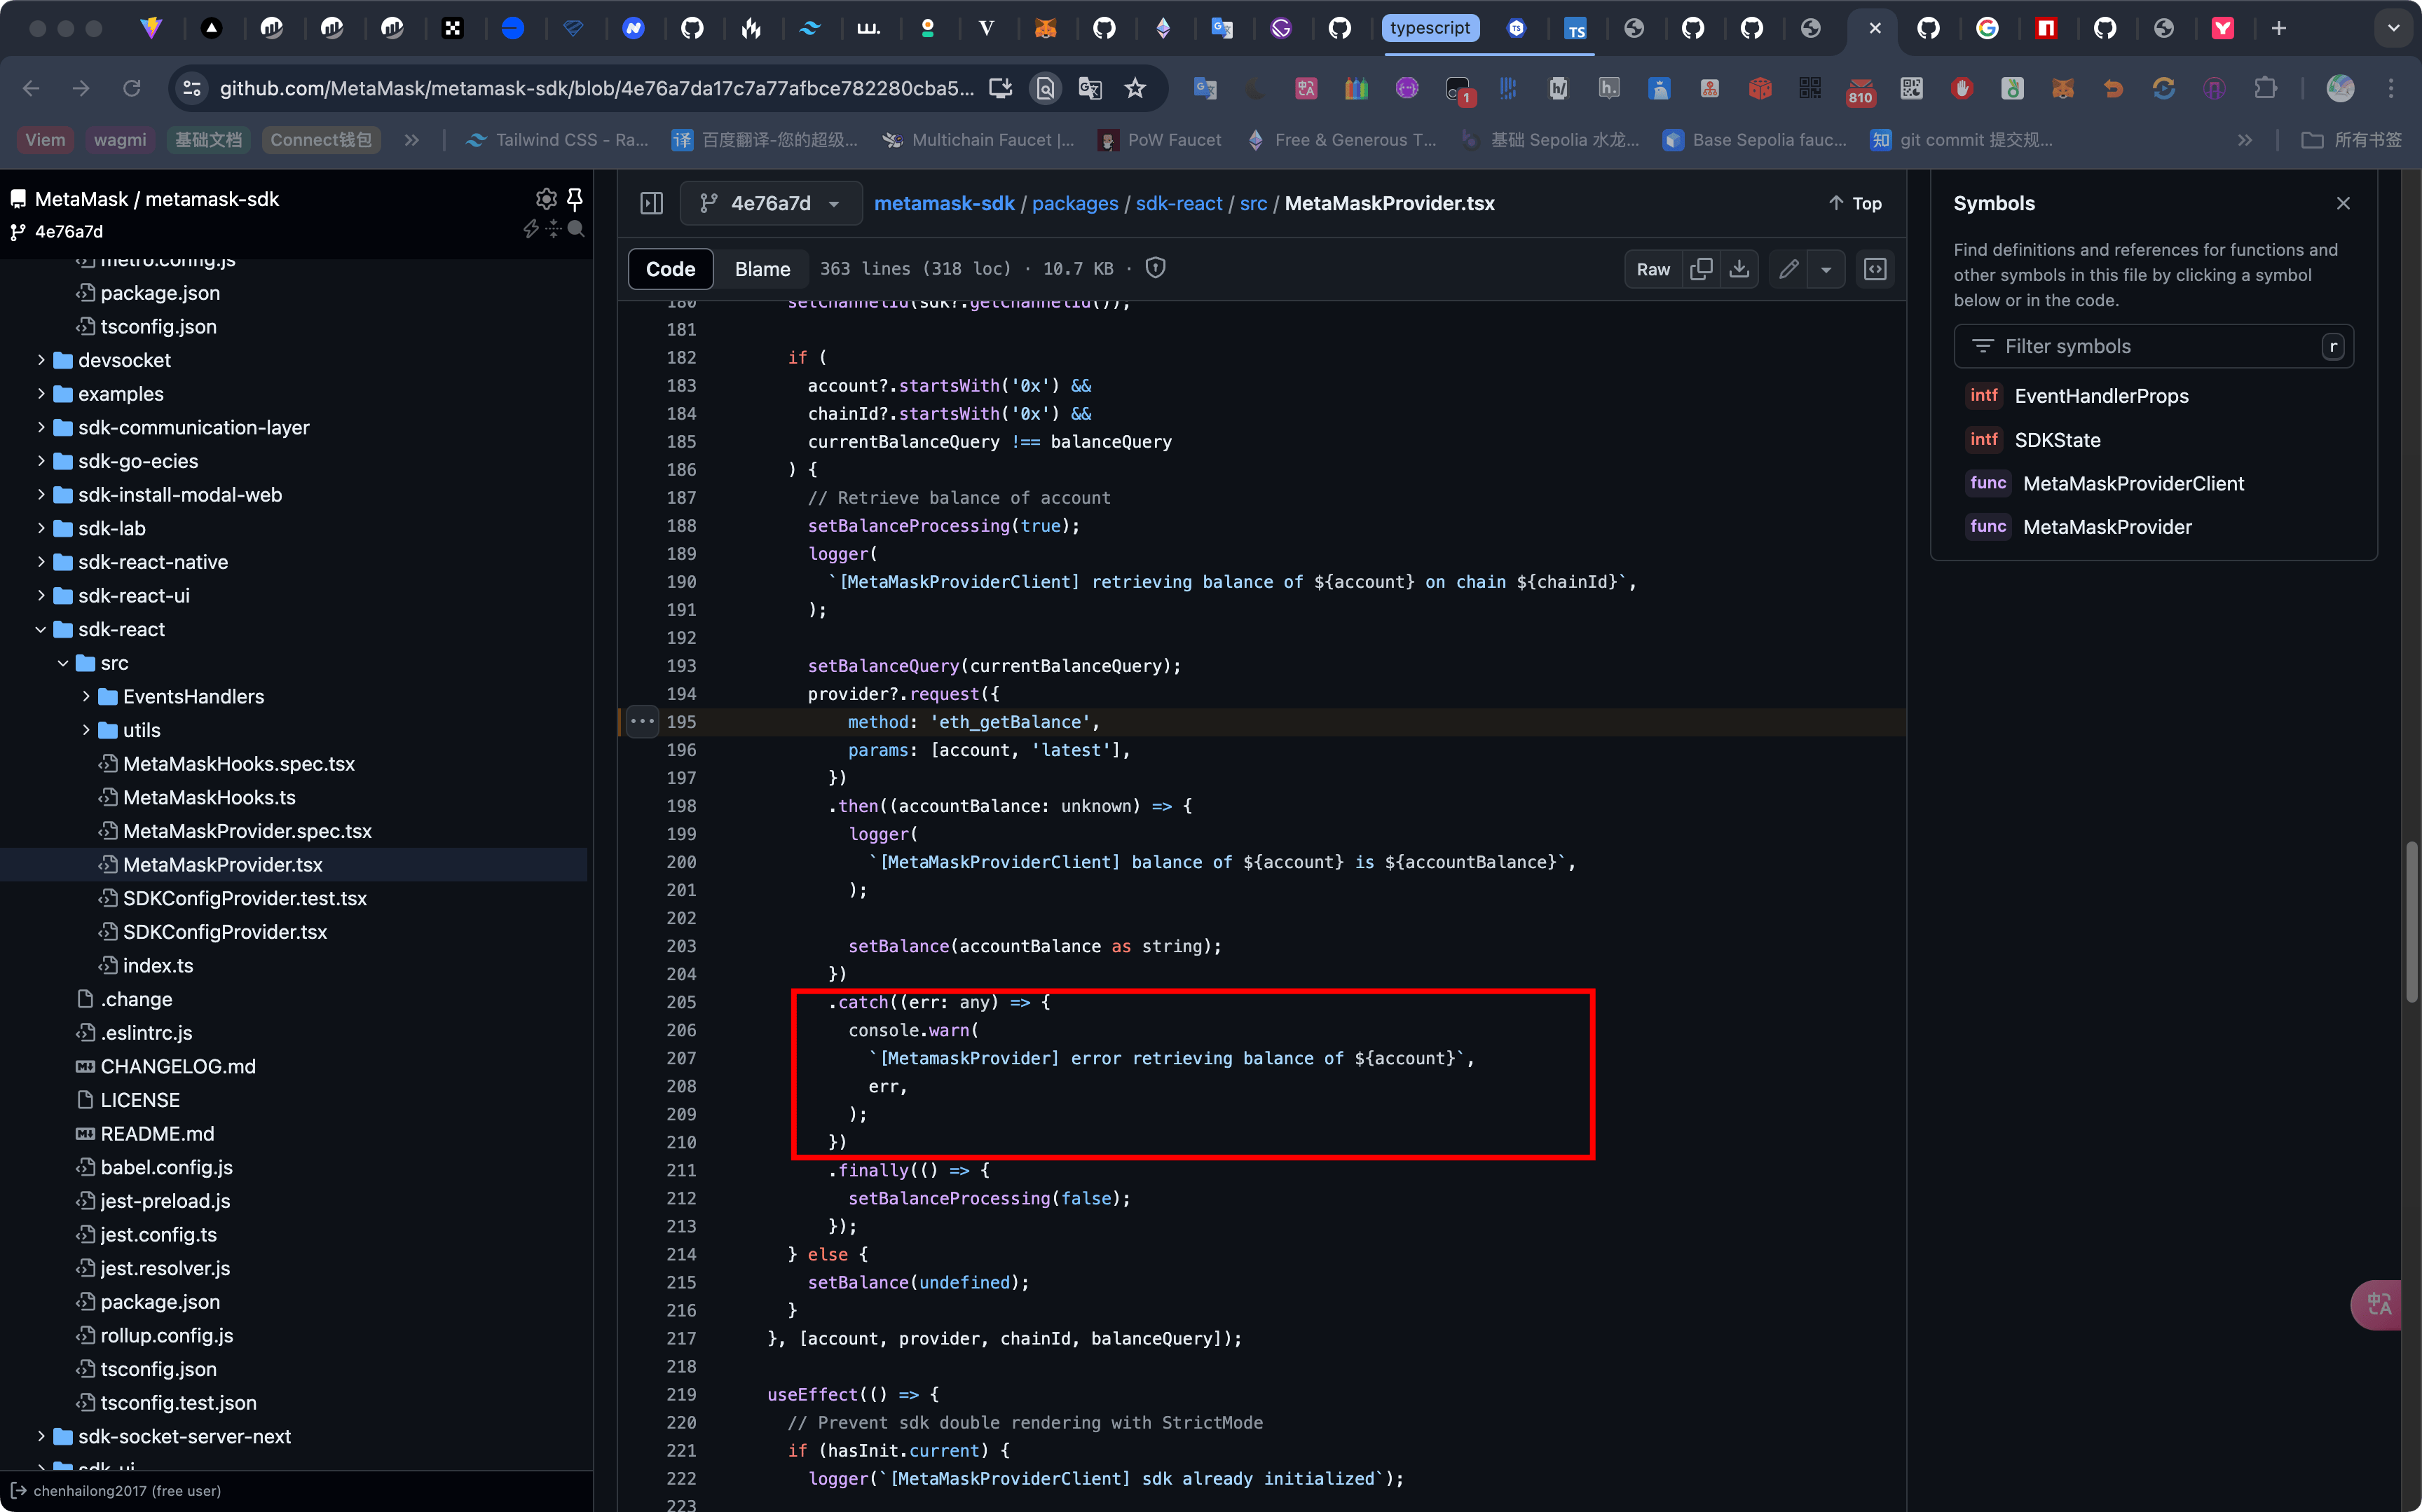Open Connect钱包 bookmark folder
The width and height of the screenshot is (2422, 1512).
click(321, 140)
